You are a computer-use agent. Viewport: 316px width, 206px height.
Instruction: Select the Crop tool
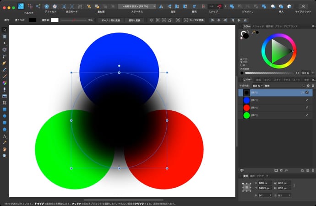click(x=5, y=103)
